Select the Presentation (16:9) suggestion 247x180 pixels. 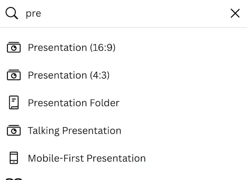click(123, 47)
